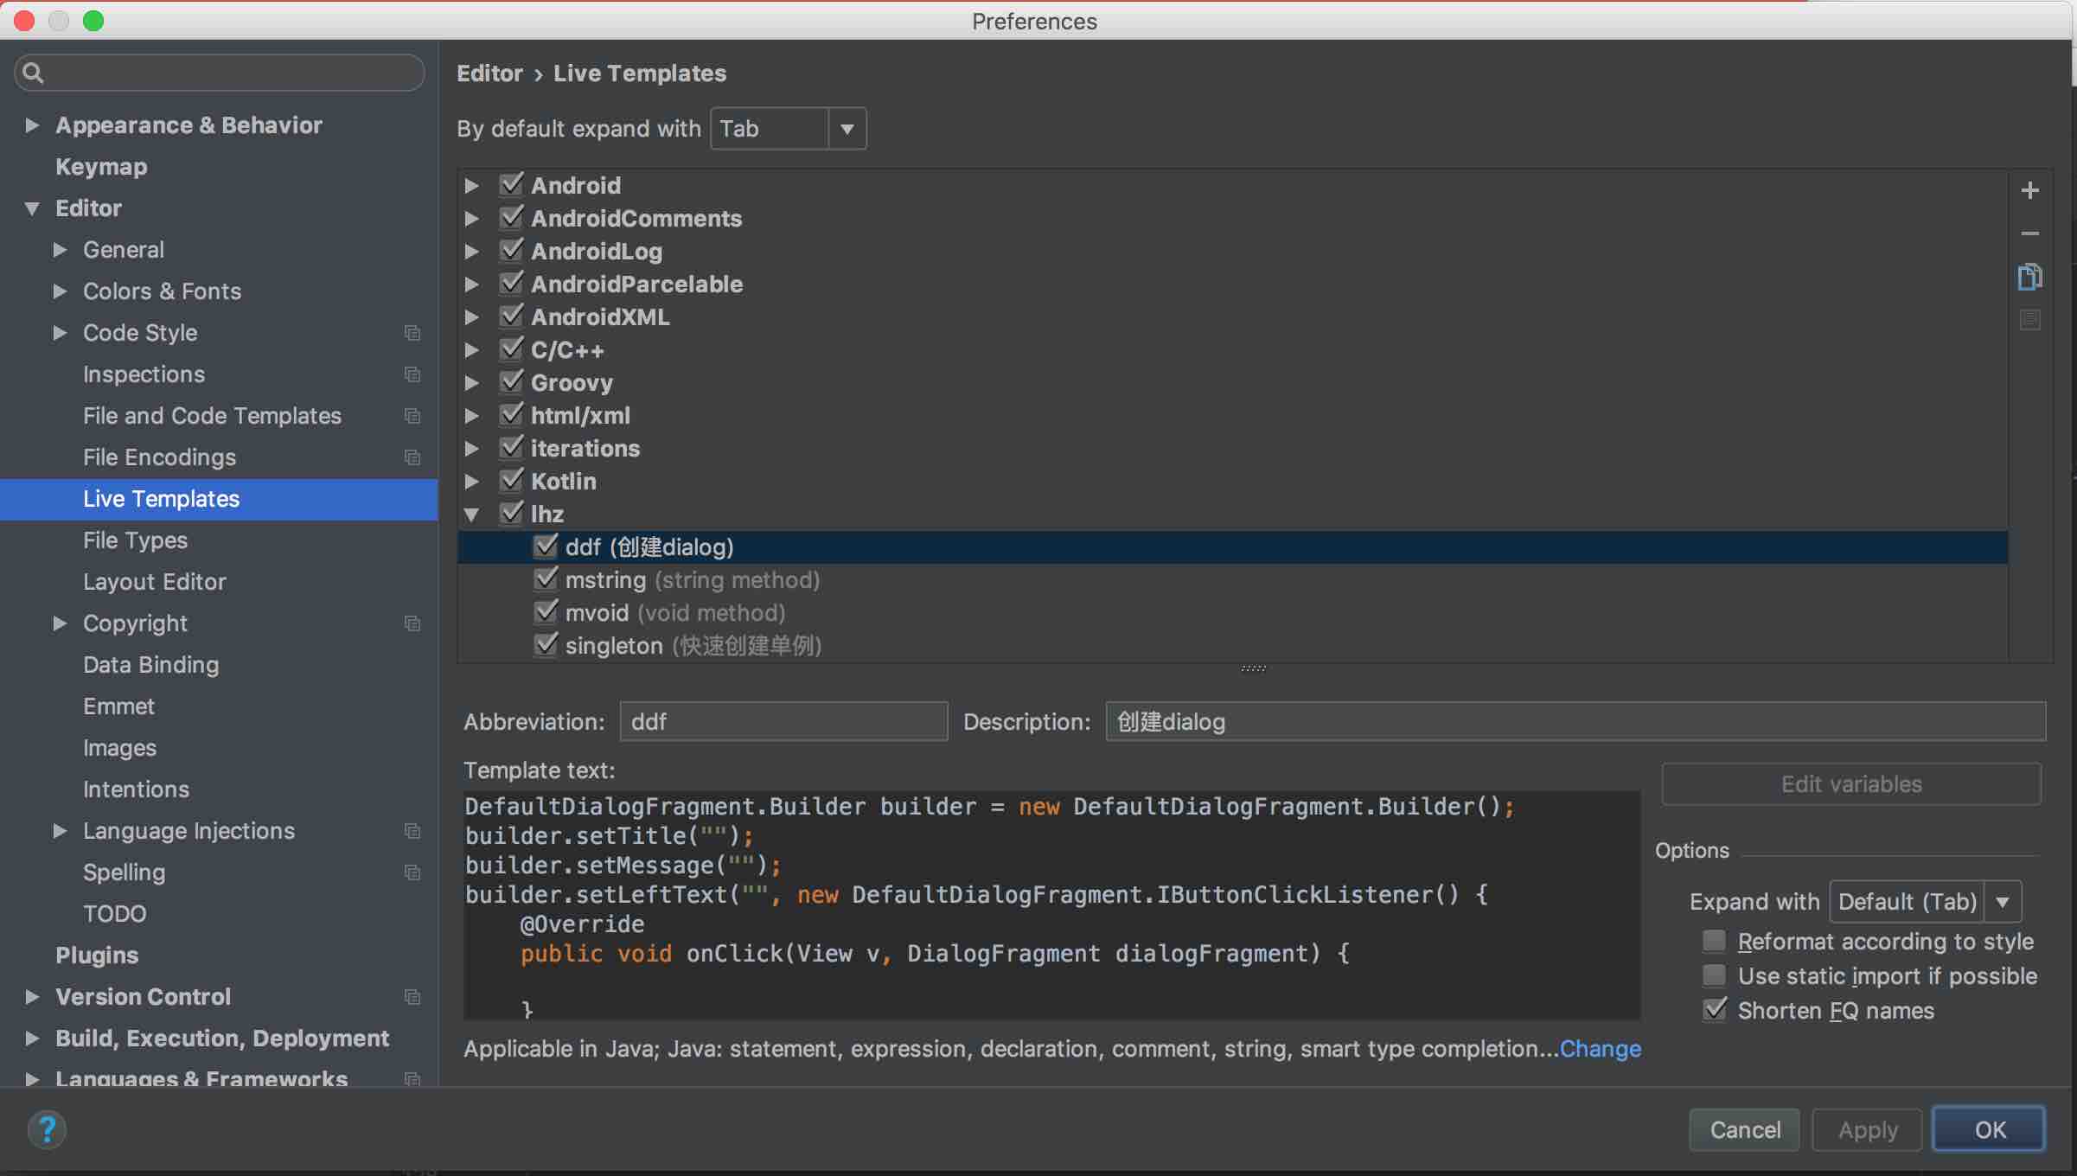Open help with the question mark icon
2077x1176 pixels.
click(x=47, y=1129)
